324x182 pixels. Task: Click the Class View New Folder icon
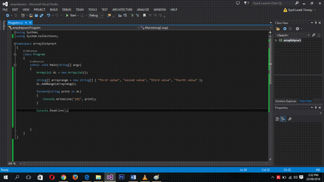tap(278, 29)
